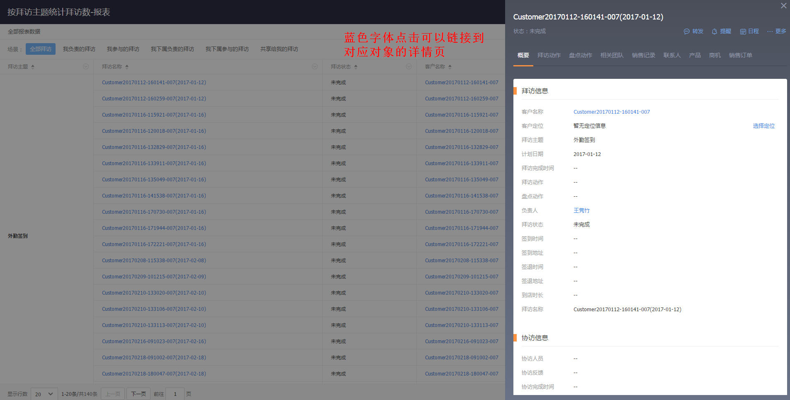Open filter dropdown on 拜访名称 column

coord(315,66)
